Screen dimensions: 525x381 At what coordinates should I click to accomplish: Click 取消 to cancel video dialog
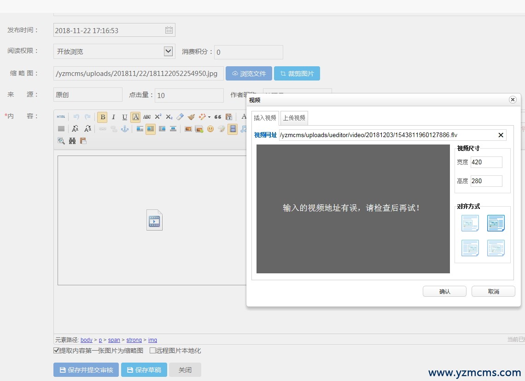[x=494, y=291]
